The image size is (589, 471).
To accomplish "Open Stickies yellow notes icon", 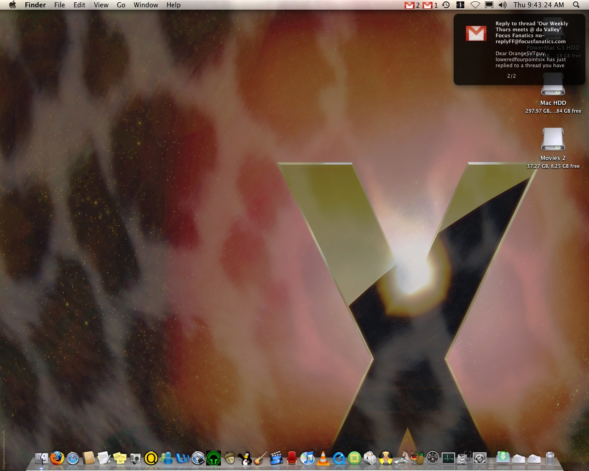I will 120,458.
